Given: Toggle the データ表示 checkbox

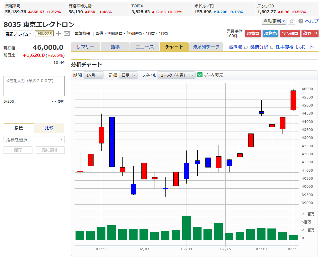Looking at the screenshot, I should coord(200,75).
